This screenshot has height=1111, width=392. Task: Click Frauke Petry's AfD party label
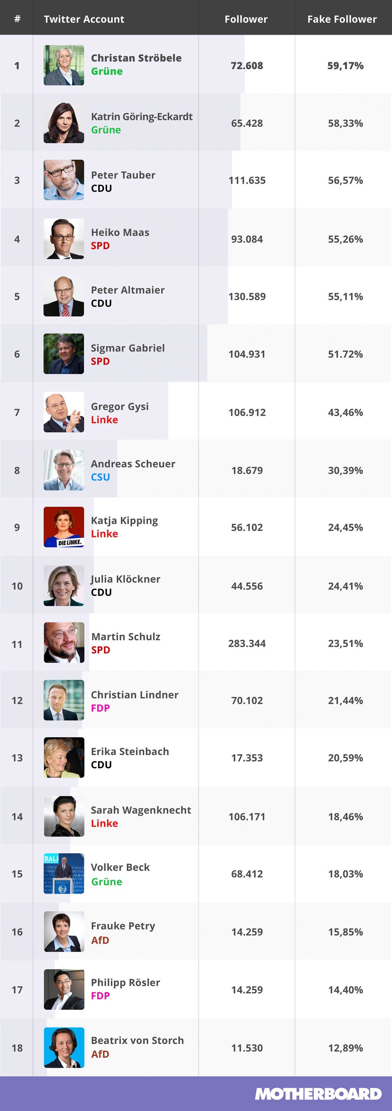point(100,940)
